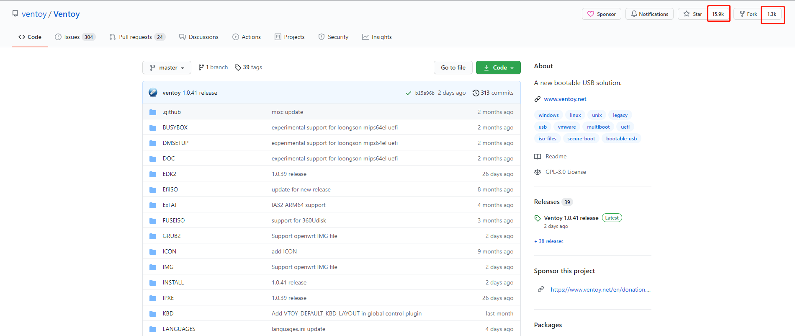Click the ventoy author avatar
Screen dimensions: 795x336
click(153, 93)
